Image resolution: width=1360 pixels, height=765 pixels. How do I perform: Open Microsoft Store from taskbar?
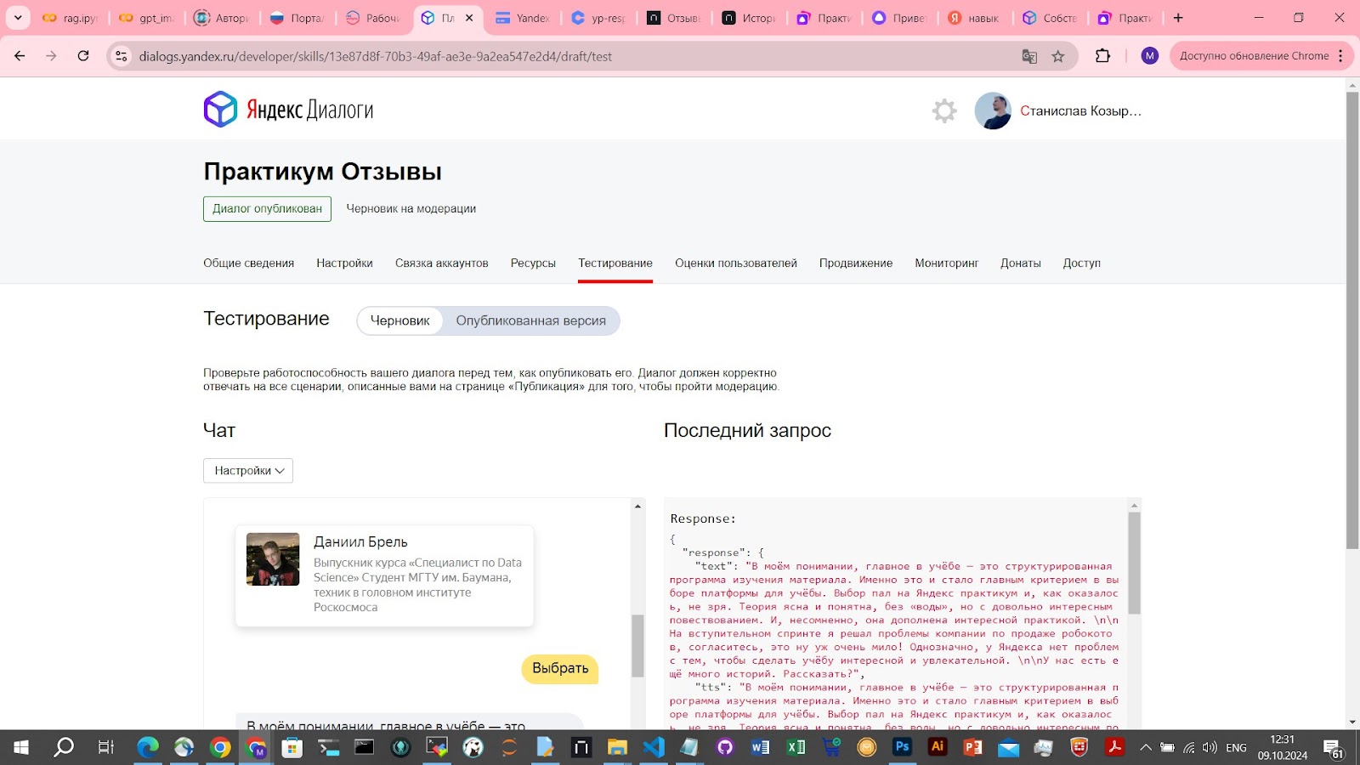pos(292,747)
